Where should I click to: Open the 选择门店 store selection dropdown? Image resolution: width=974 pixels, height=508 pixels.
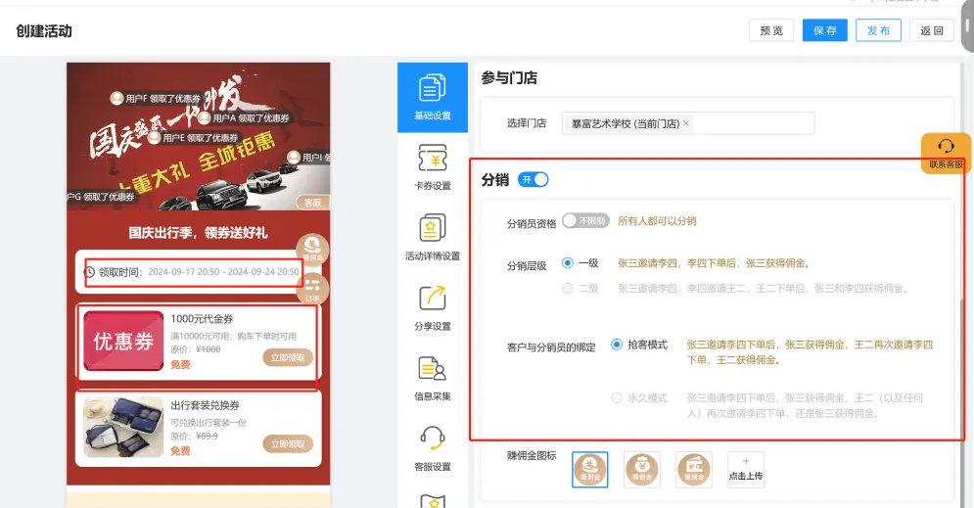point(752,123)
